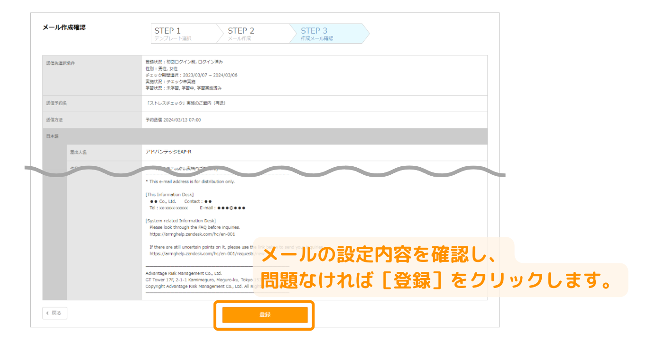Image resolution: width=648 pixels, height=342 pixels.
Task: Click the チェック期間選択 date range line
Action: point(191,75)
